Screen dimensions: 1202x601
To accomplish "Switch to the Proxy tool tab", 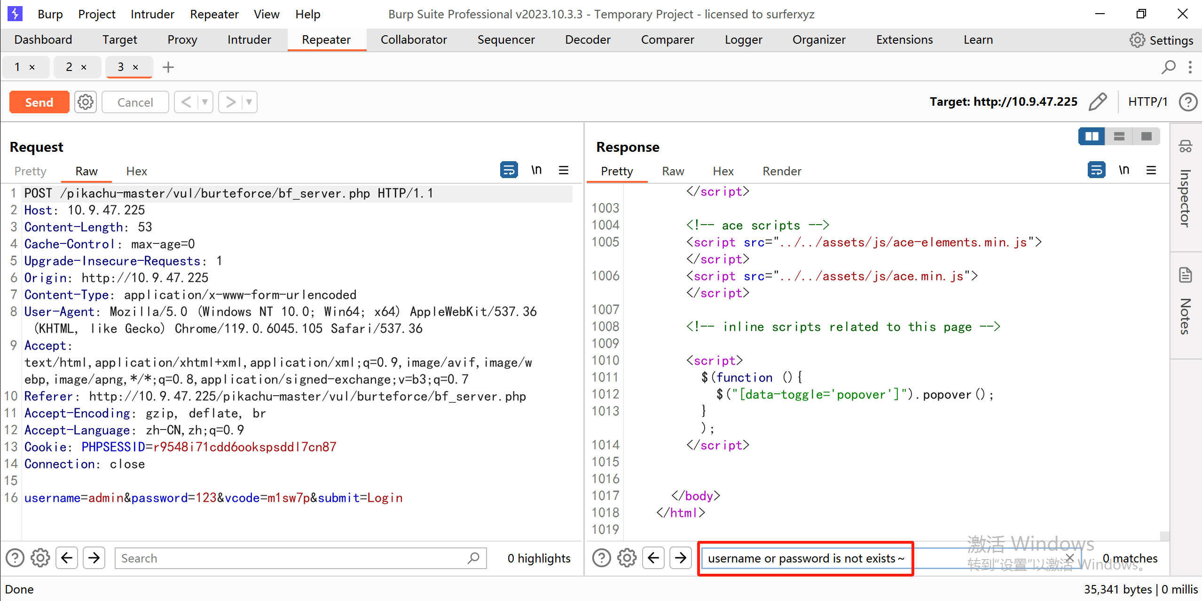I will 182,40.
